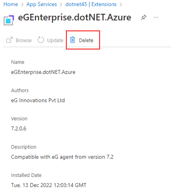Open the more options ellipsis menu
The height and width of the screenshot is (195, 181).
coord(156,17)
